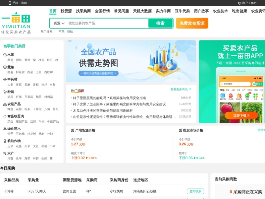The width and height of the screenshot is (265, 199).
Task: Click the 水果 category icon
Action: tap(5, 55)
